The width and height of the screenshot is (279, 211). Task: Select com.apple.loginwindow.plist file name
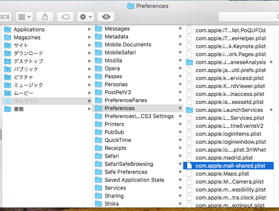[231, 142]
